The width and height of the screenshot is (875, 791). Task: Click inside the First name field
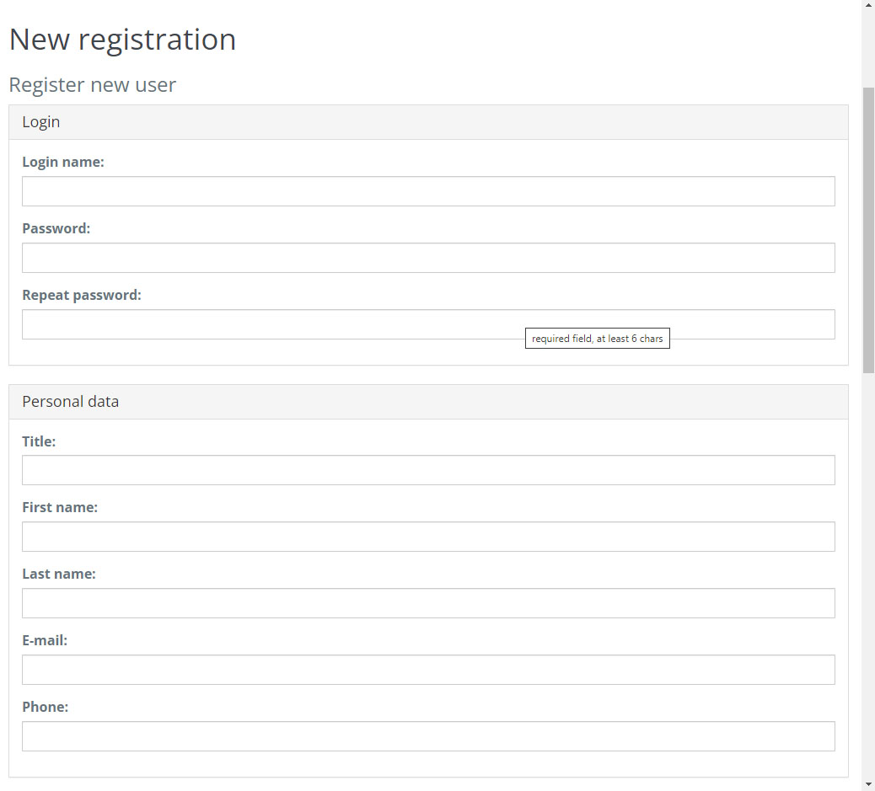coord(428,537)
